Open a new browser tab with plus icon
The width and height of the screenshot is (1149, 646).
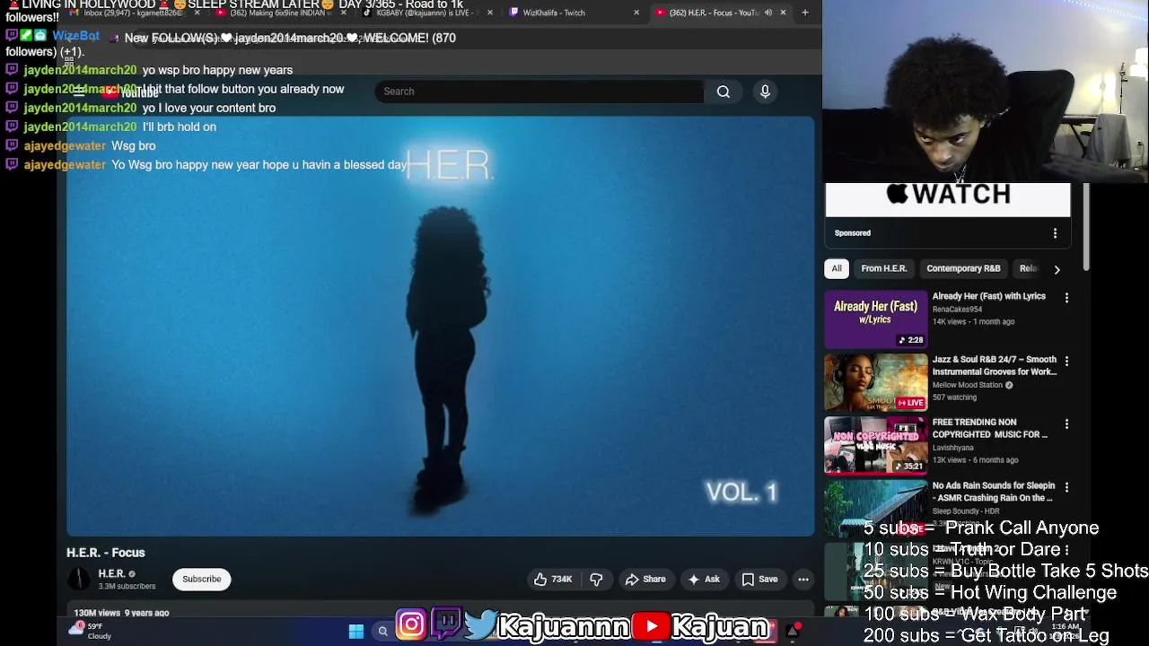(805, 13)
